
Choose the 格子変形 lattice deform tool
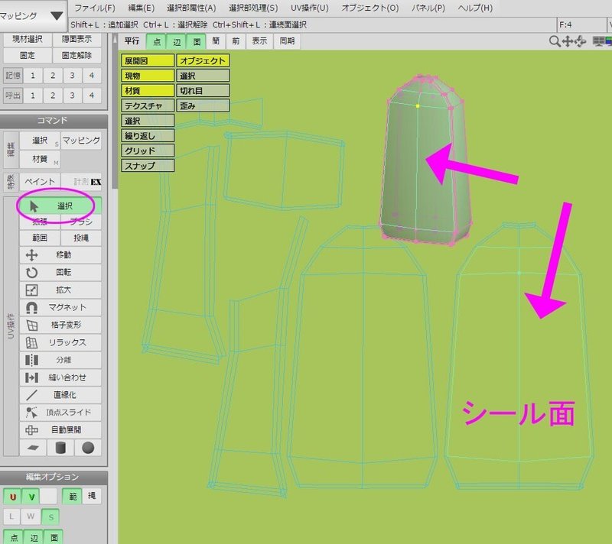[x=60, y=325]
